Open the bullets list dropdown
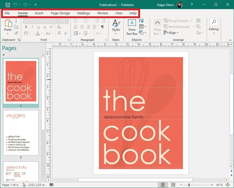The height and width of the screenshot is (188, 234). coord(77,21)
